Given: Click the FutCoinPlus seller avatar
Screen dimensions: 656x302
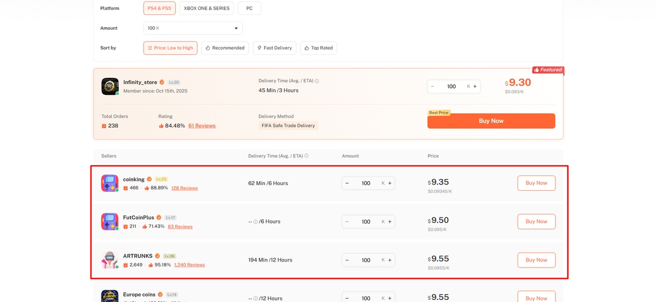Looking at the screenshot, I should point(110,222).
